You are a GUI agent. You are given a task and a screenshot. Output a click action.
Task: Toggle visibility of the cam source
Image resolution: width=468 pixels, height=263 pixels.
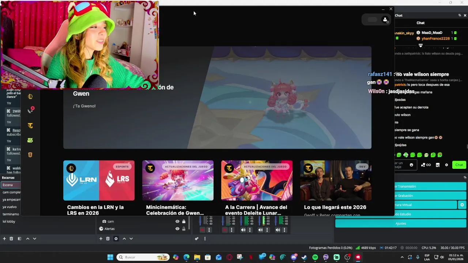pos(177,221)
